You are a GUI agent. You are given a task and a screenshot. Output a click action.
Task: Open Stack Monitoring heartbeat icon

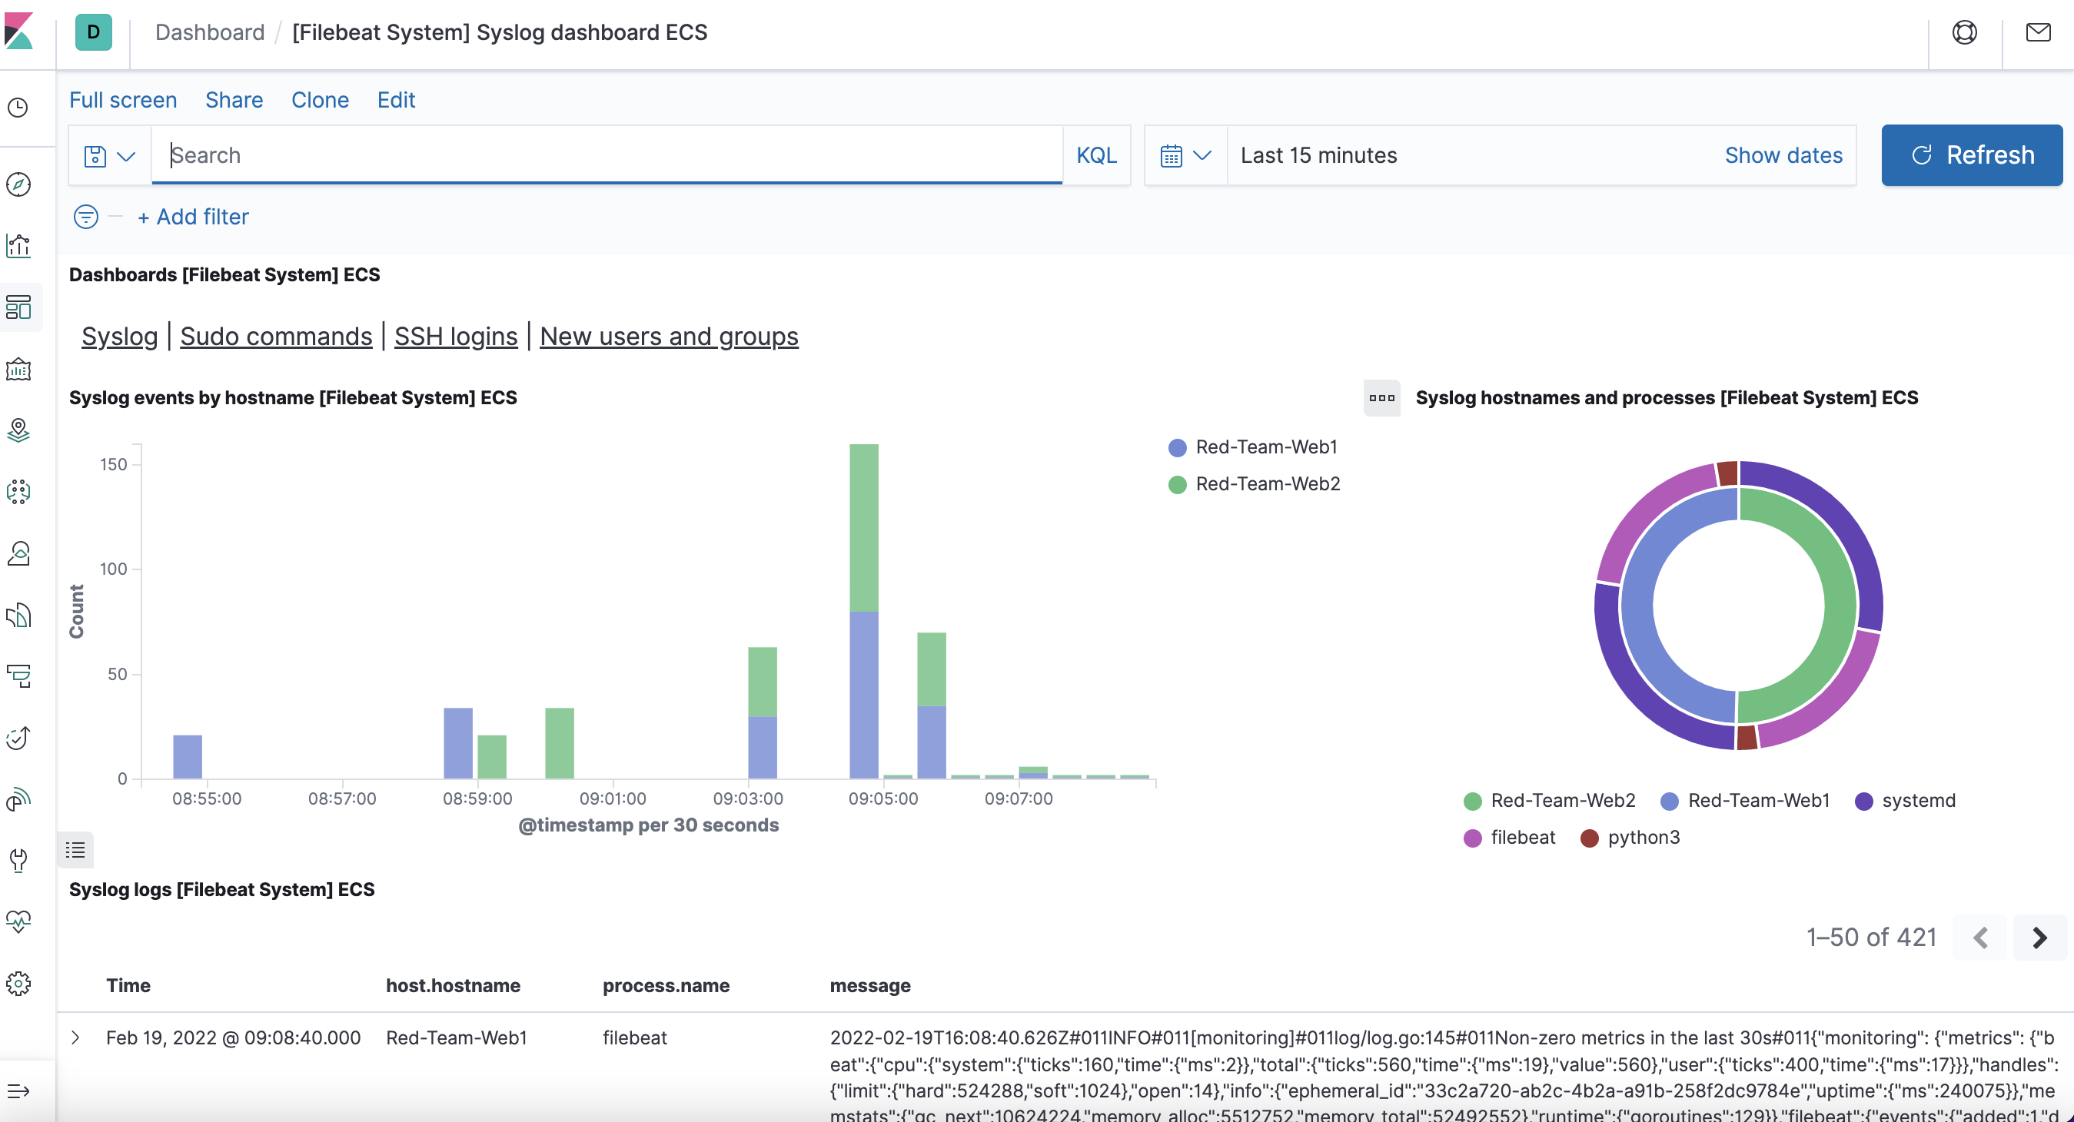[x=18, y=921]
